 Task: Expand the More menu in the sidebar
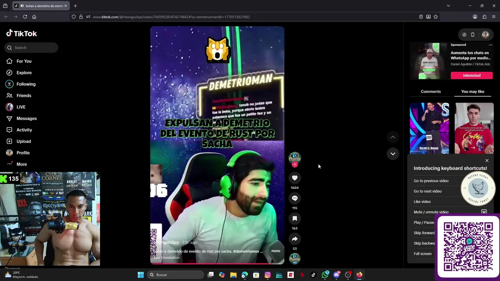coord(21,164)
